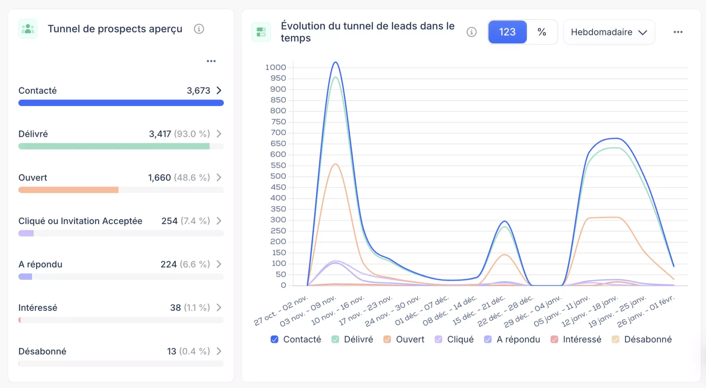Click the green people icon of funnel panel
The height and width of the screenshot is (388, 706).
(28, 29)
